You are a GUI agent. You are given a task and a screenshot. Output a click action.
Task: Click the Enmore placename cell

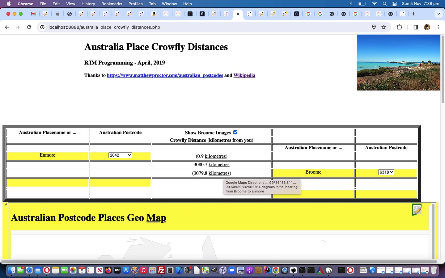click(x=48, y=155)
